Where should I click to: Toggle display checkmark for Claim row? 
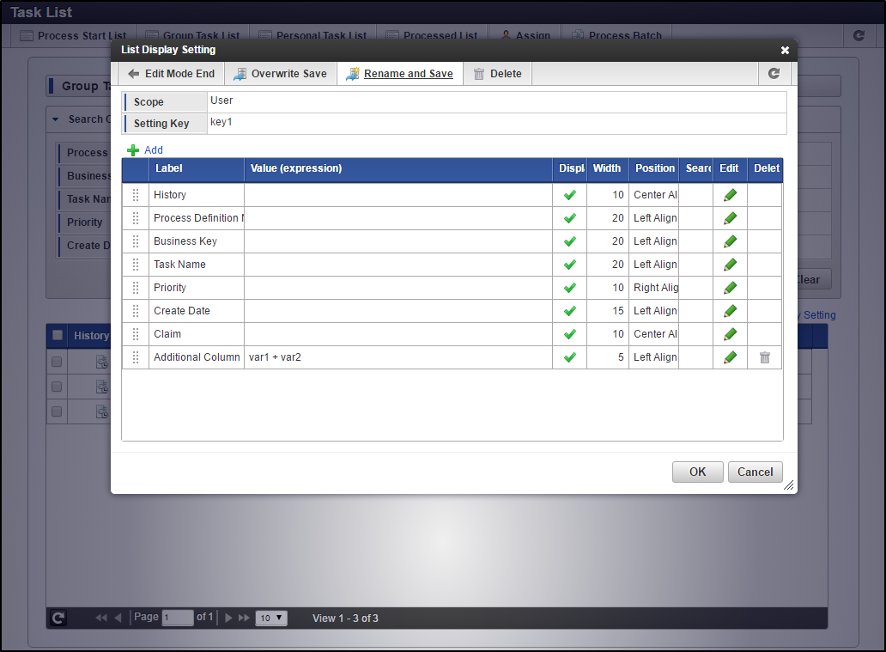(x=569, y=334)
